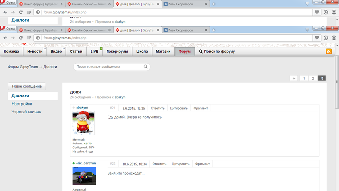339x191 pixels.
Task: Open the 'Покер-румы' site menu
Action: pyautogui.click(x=117, y=51)
